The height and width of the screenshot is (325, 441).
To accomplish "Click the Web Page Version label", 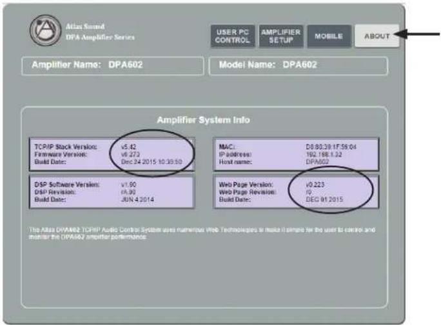I will coord(246,185).
